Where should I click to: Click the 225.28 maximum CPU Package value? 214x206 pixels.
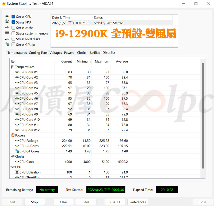[x=104, y=140]
